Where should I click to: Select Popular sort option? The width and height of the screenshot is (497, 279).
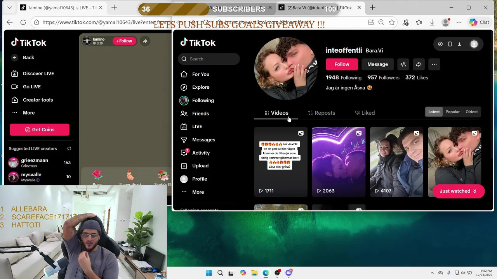point(452,112)
